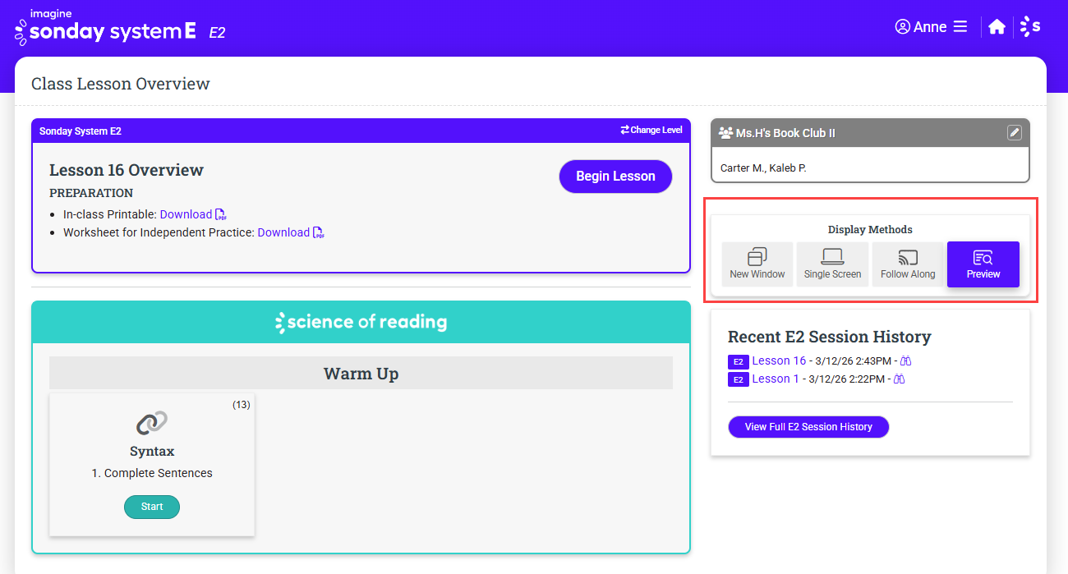The height and width of the screenshot is (574, 1068).
Task: Click View Full E2 Session History
Action: [808, 427]
